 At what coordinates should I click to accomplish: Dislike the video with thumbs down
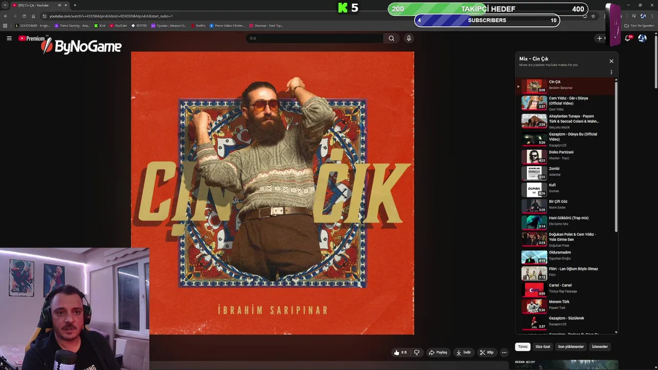click(416, 353)
